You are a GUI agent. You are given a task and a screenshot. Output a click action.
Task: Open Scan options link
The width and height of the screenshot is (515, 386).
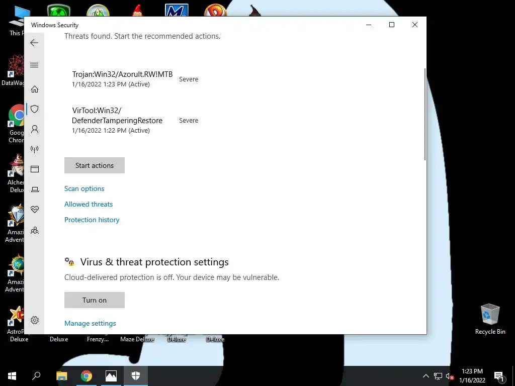pos(84,189)
